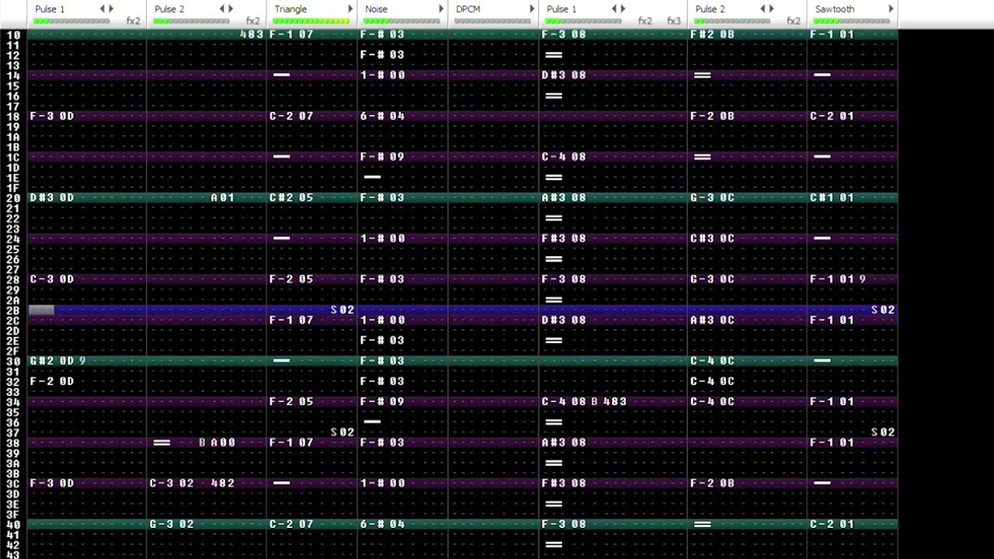Click the fx3 label on Pulse 1 header

pyautogui.click(x=673, y=21)
